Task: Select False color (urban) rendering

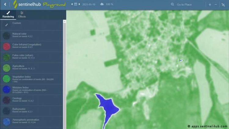Action: pos(31,57)
